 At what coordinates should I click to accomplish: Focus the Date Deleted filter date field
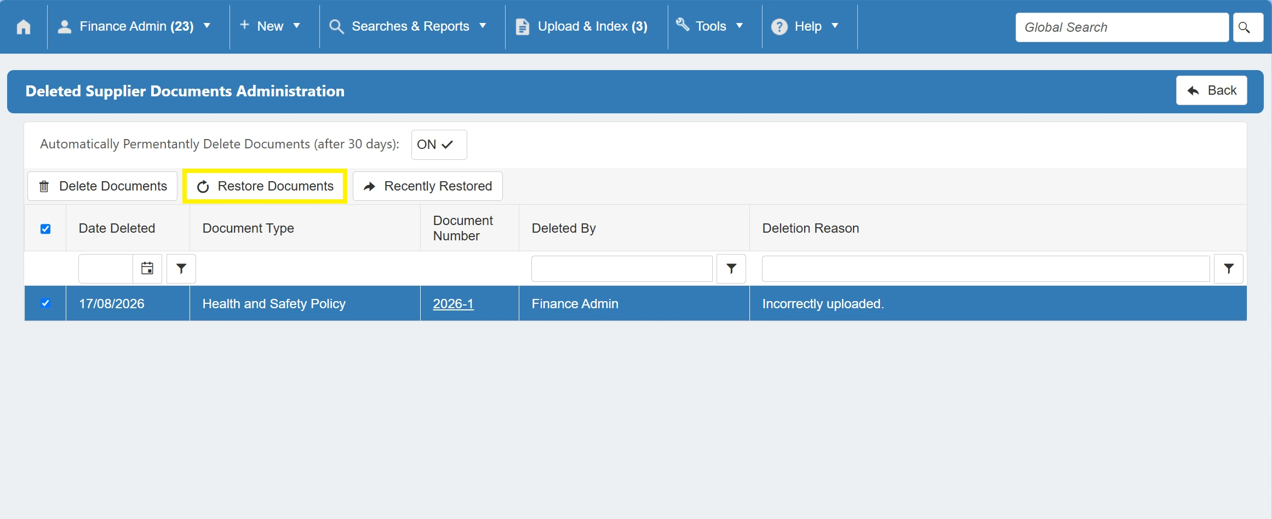[106, 269]
